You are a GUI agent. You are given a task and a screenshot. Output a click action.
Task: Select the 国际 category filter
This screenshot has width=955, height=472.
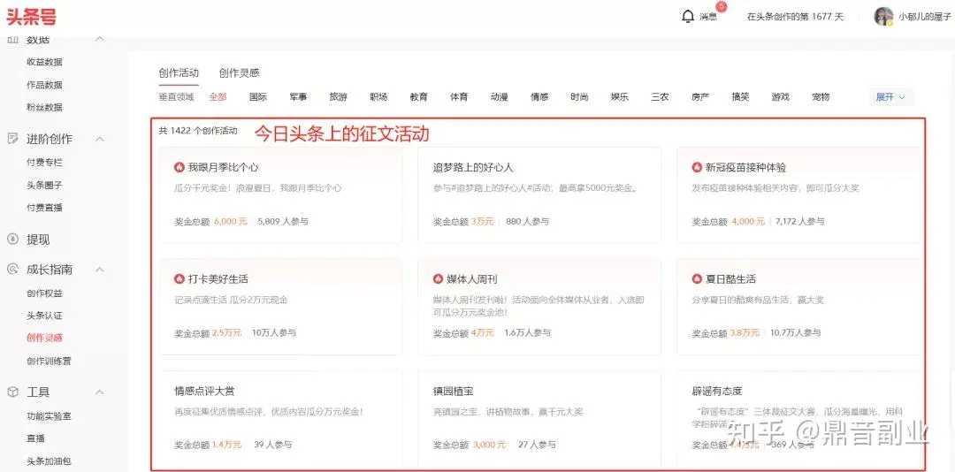257,97
